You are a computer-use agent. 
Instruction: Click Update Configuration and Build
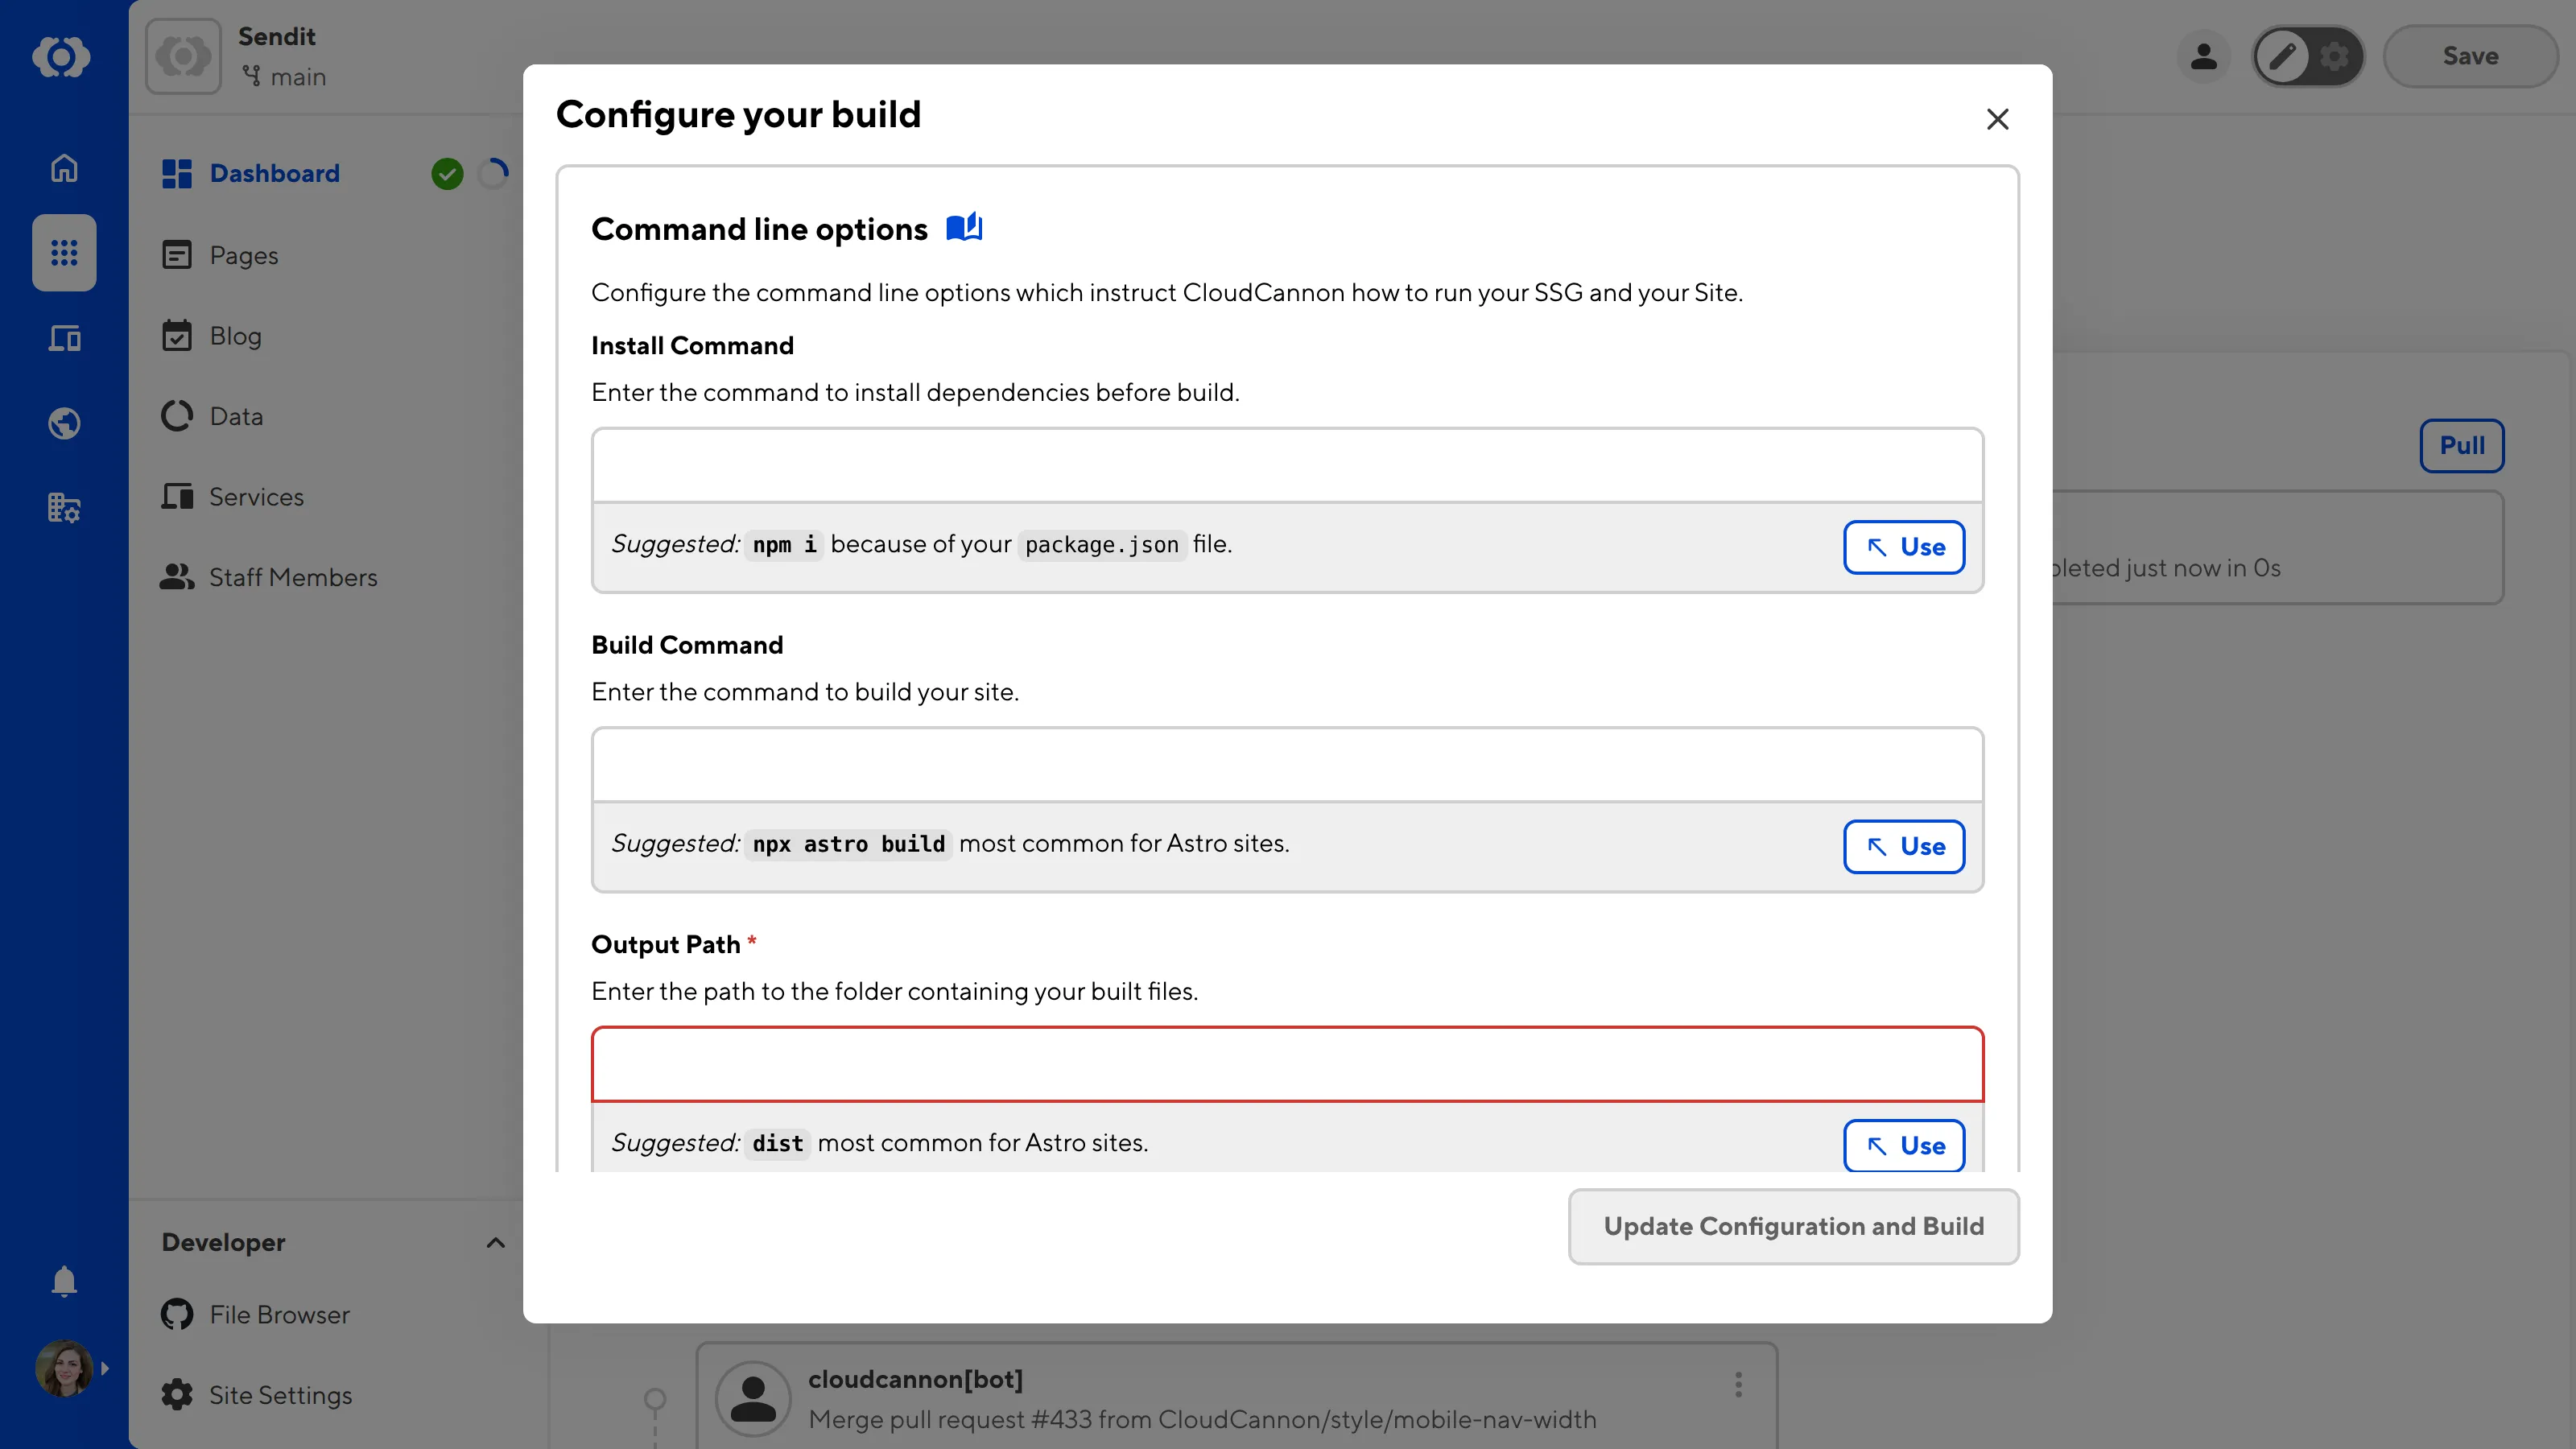point(1792,1226)
